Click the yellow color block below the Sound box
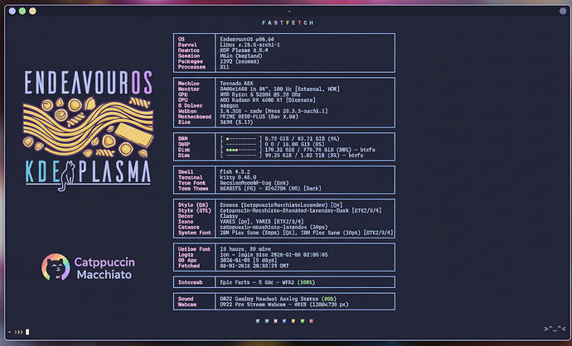Viewport: 572px width, 346px height. [x=293, y=321]
